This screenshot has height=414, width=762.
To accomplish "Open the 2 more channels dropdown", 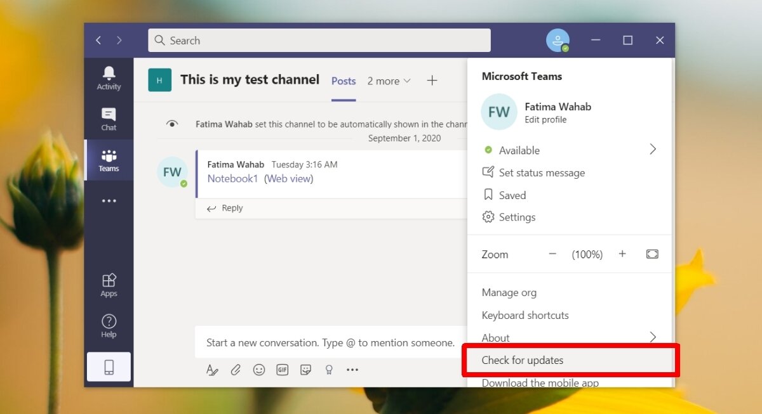I will click(x=389, y=81).
